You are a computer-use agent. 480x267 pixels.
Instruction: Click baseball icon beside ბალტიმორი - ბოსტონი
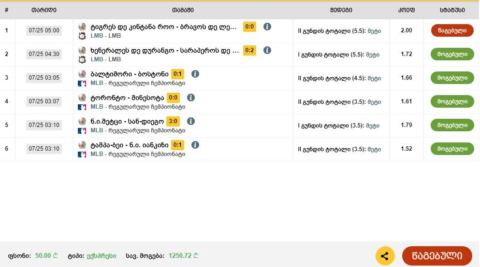[x=82, y=74]
